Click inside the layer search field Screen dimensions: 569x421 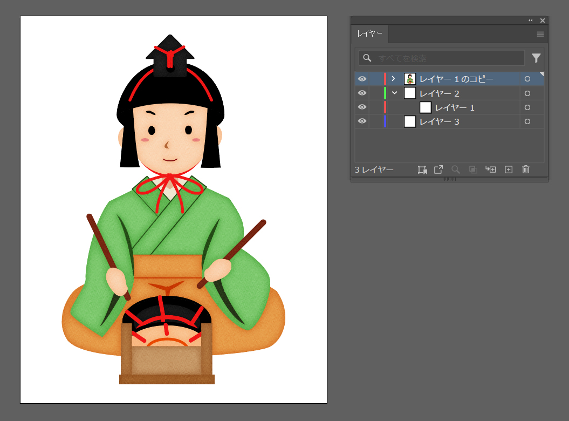[x=442, y=58]
